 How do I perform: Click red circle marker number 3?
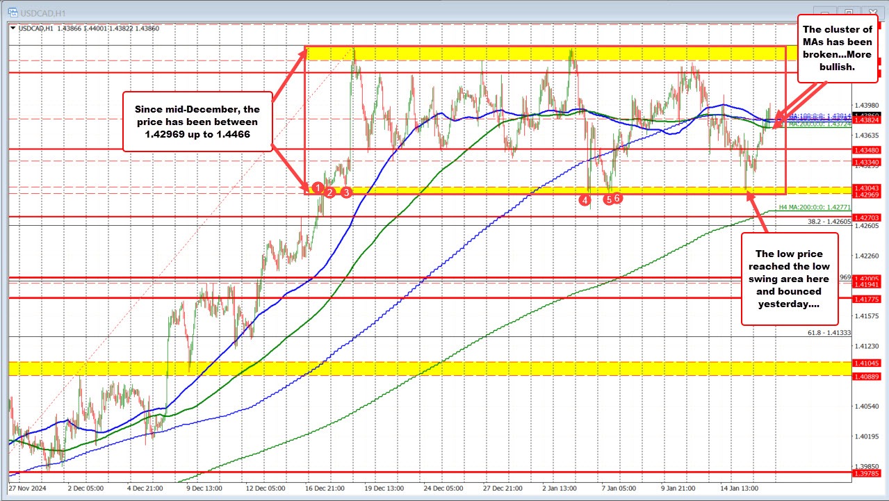coord(346,192)
